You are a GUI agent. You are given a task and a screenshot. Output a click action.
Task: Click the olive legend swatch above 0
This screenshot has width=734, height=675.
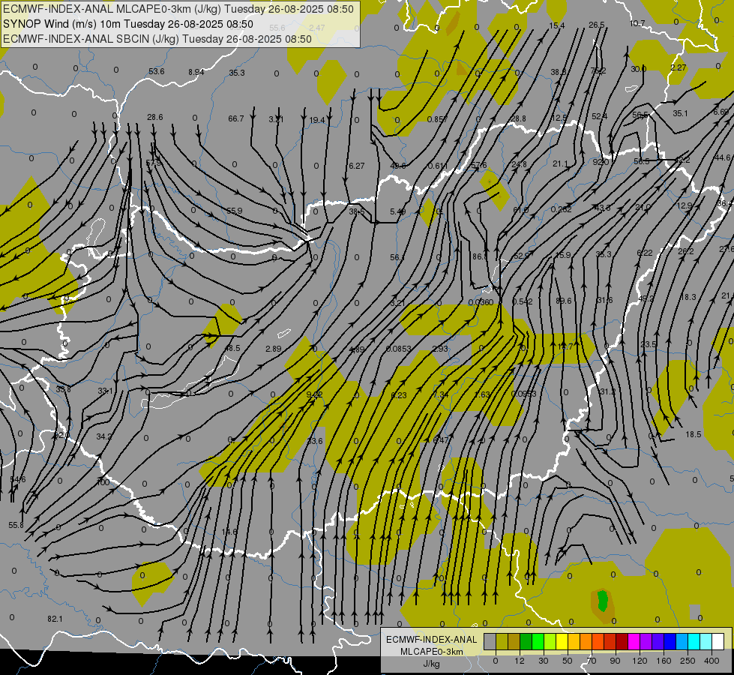(502, 641)
